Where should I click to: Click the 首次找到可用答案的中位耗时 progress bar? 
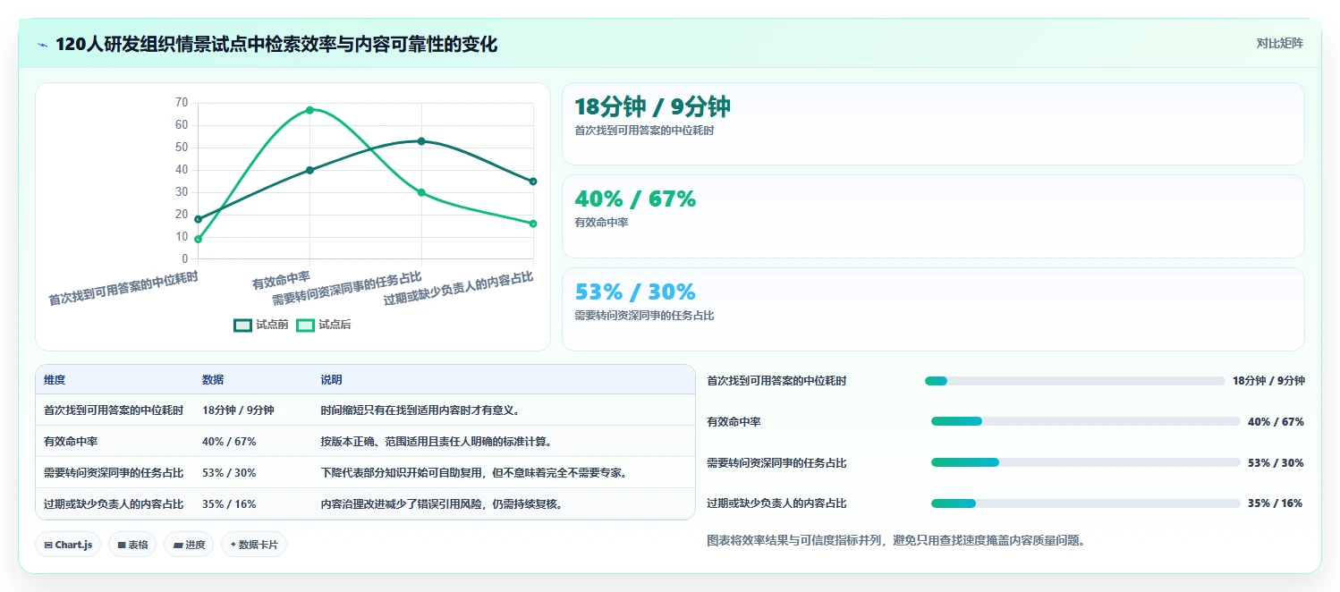[x=1074, y=381]
